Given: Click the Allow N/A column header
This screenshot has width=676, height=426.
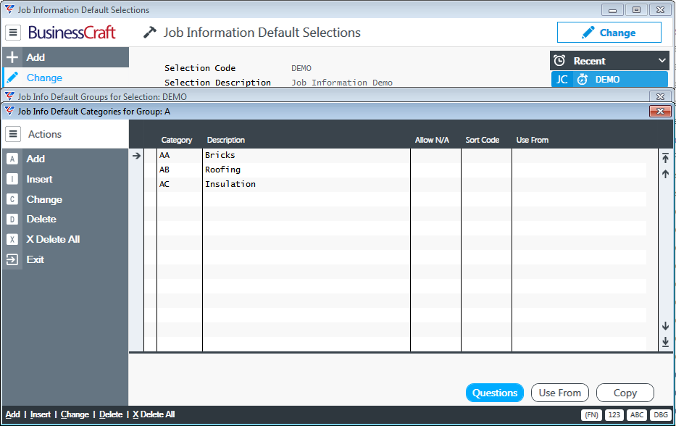Looking at the screenshot, I should tap(432, 140).
